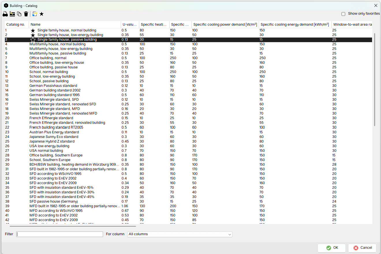Image resolution: width=381 pixels, height=254 pixels.
Task: Print the catalog via printer icon
Action: (x=5, y=14)
